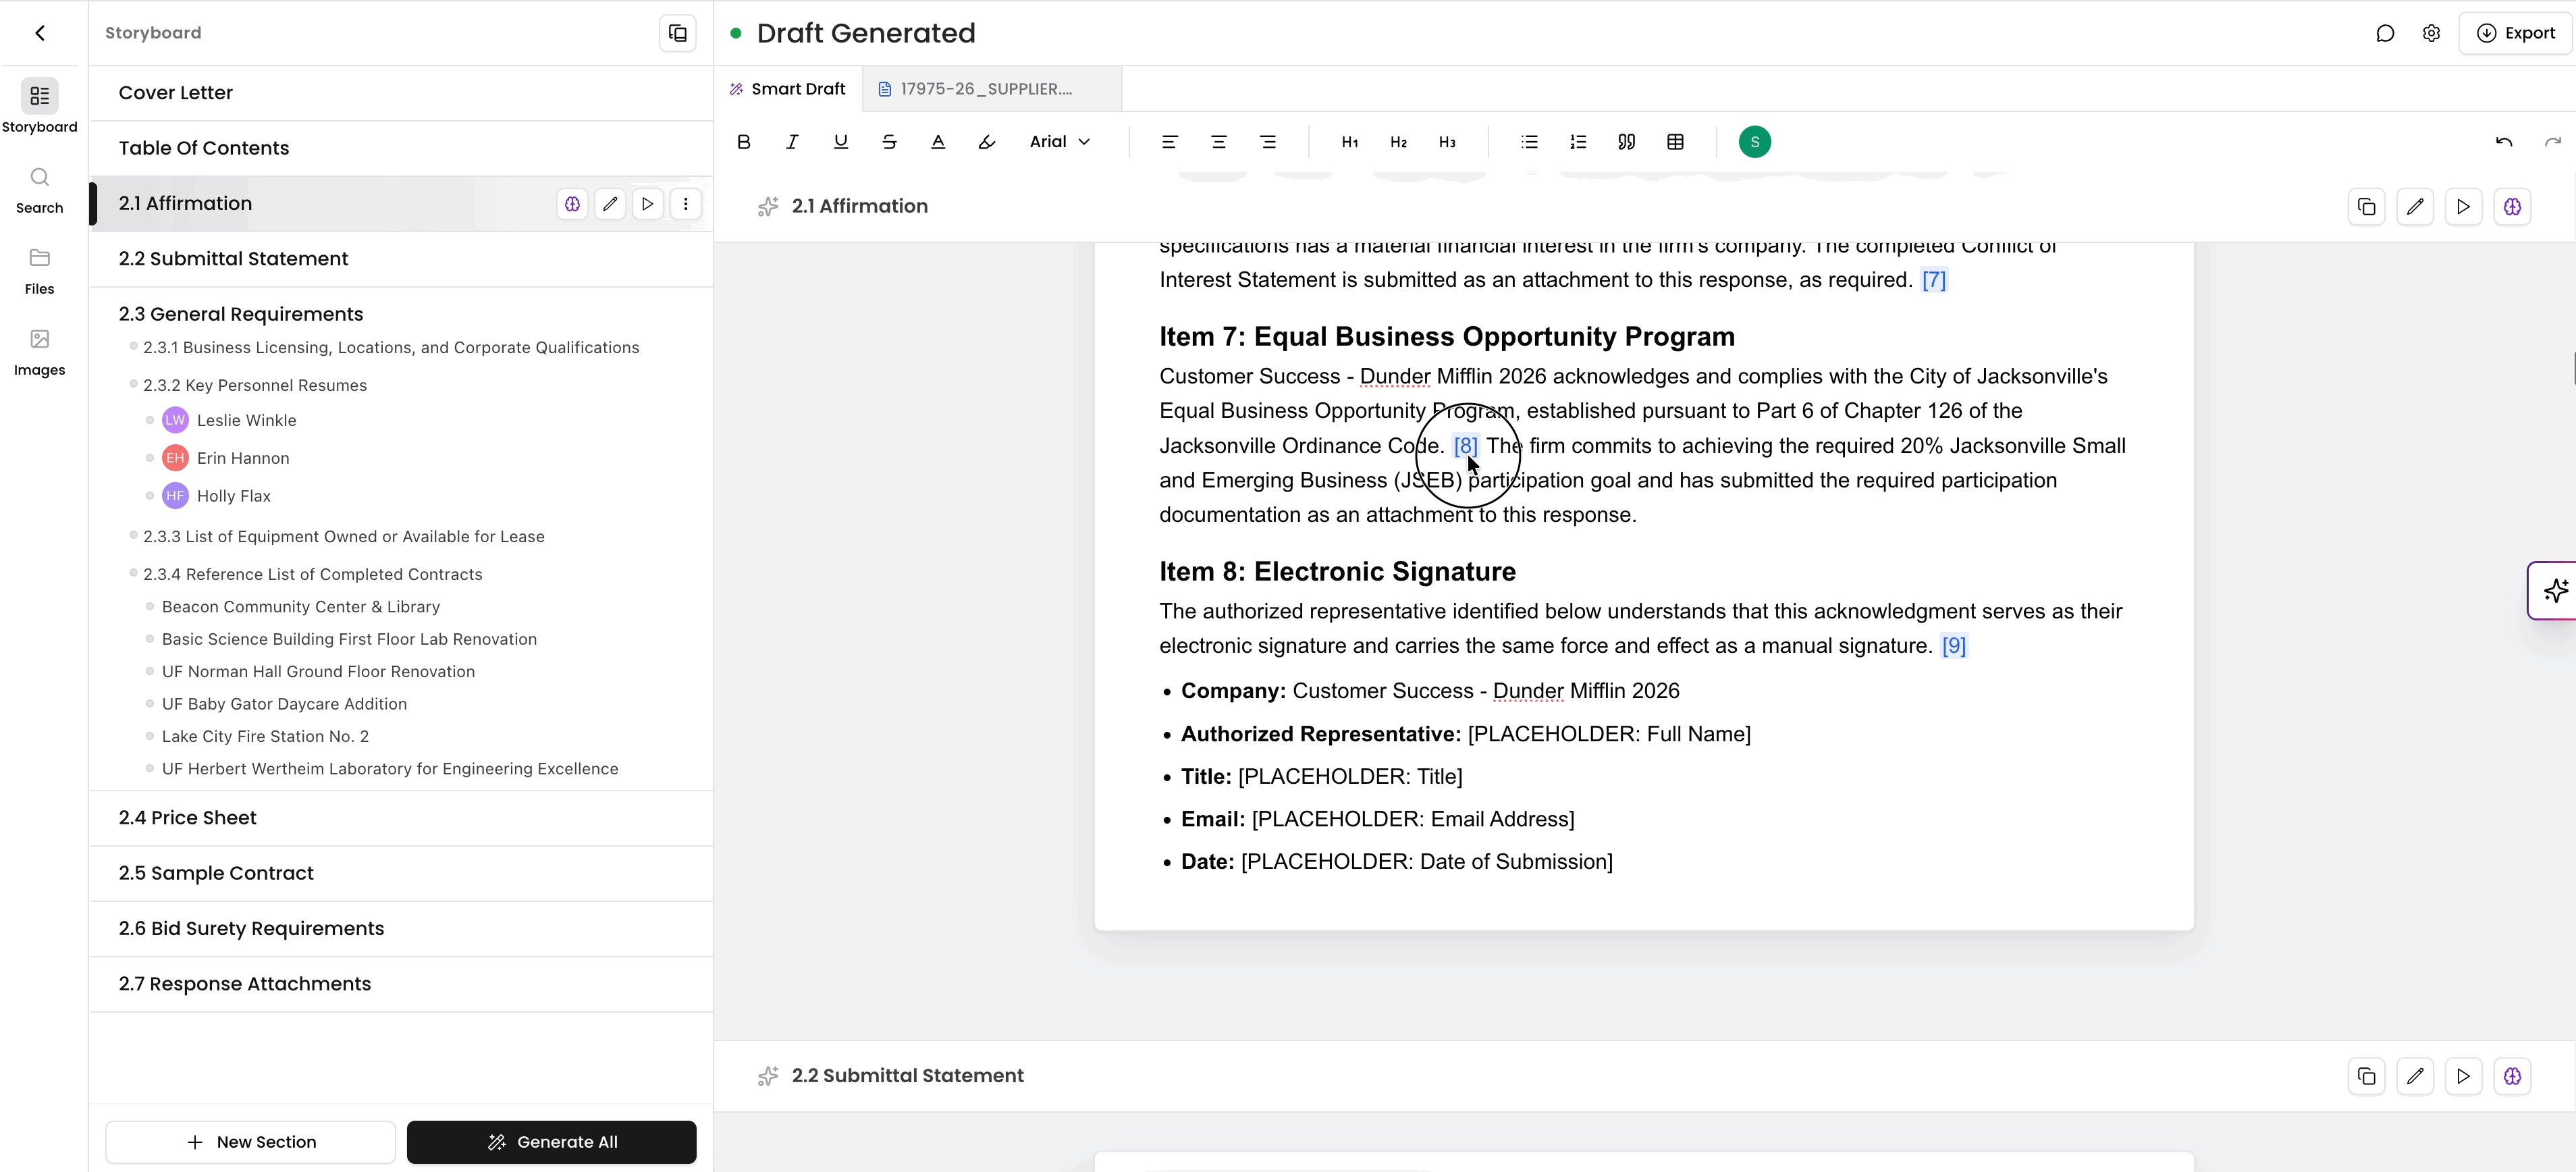
Task: Insert a block quote
Action: point(1627,142)
